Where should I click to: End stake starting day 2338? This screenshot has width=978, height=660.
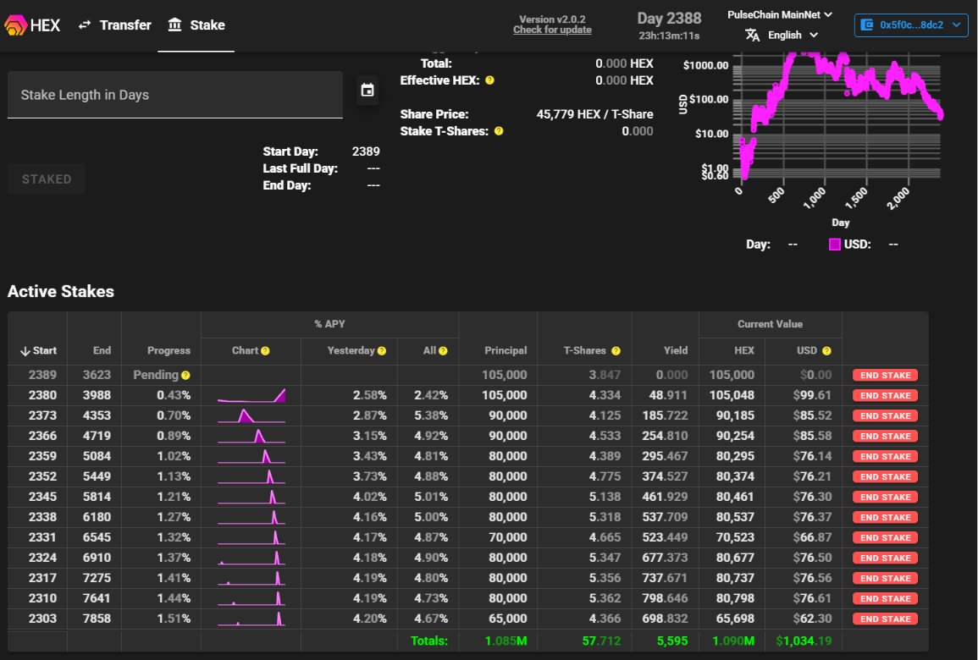[885, 517]
